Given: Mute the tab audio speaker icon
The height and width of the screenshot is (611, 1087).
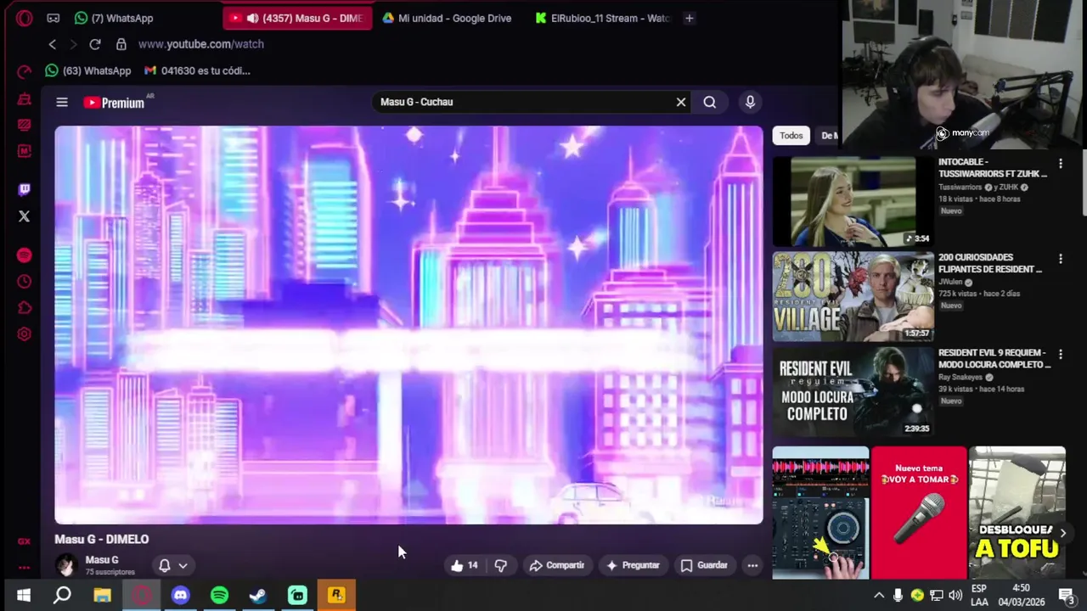Looking at the screenshot, I should click(x=252, y=18).
